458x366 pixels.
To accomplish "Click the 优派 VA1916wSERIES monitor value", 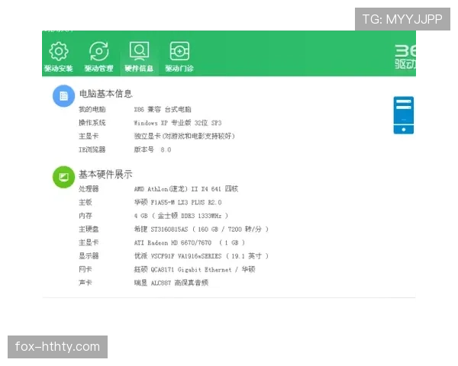I will [x=202, y=256].
